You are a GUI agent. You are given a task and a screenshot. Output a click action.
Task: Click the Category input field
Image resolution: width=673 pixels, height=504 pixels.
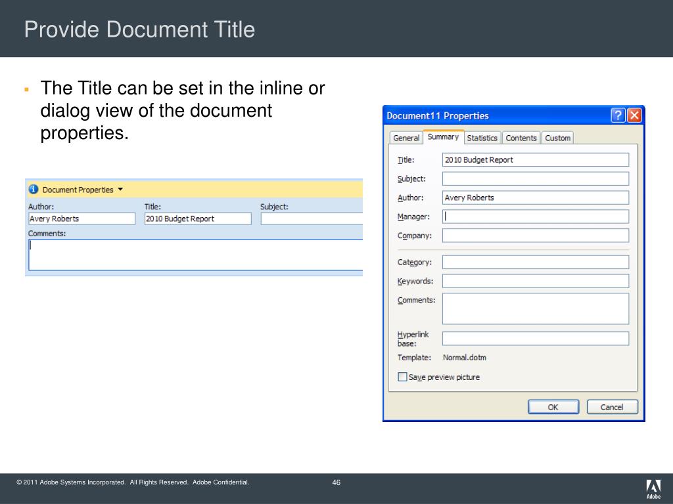pos(536,262)
